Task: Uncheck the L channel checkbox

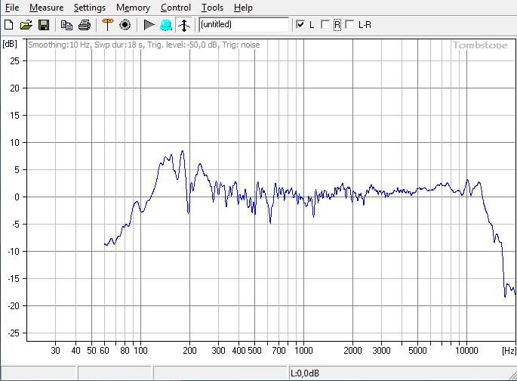Action: [x=301, y=25]
